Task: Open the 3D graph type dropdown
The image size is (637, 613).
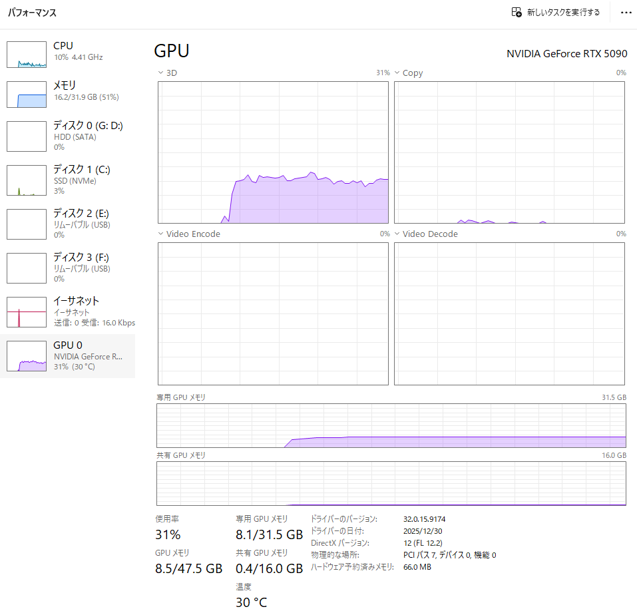Action: click(160, 73)
